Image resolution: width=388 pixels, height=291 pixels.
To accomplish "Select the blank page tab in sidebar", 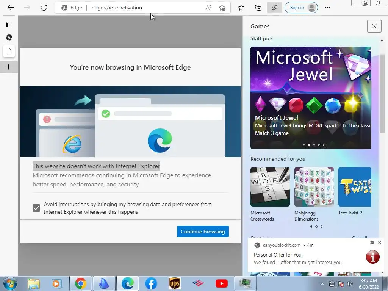I will [x=9, y=51].
